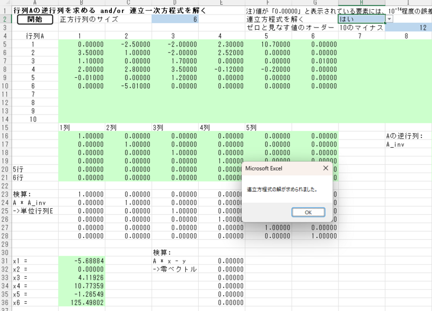The height and width of the screenshot is (311, 432).
Task: Click the x6 result value 125.49802
Action: (x=82, y=302)
